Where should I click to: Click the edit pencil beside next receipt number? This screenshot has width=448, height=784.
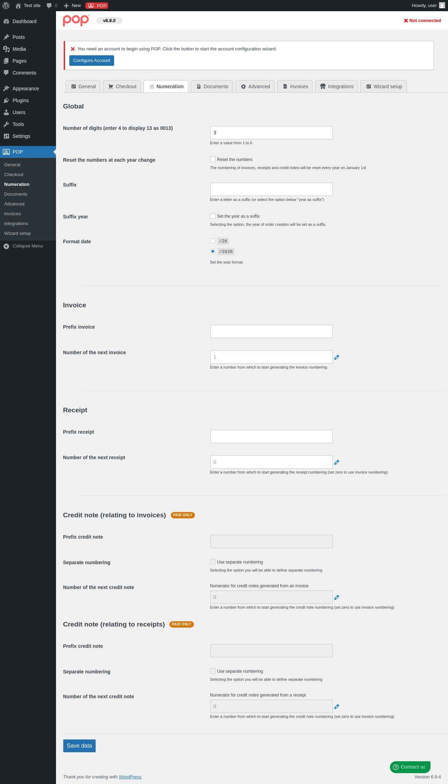click(337, 462)
